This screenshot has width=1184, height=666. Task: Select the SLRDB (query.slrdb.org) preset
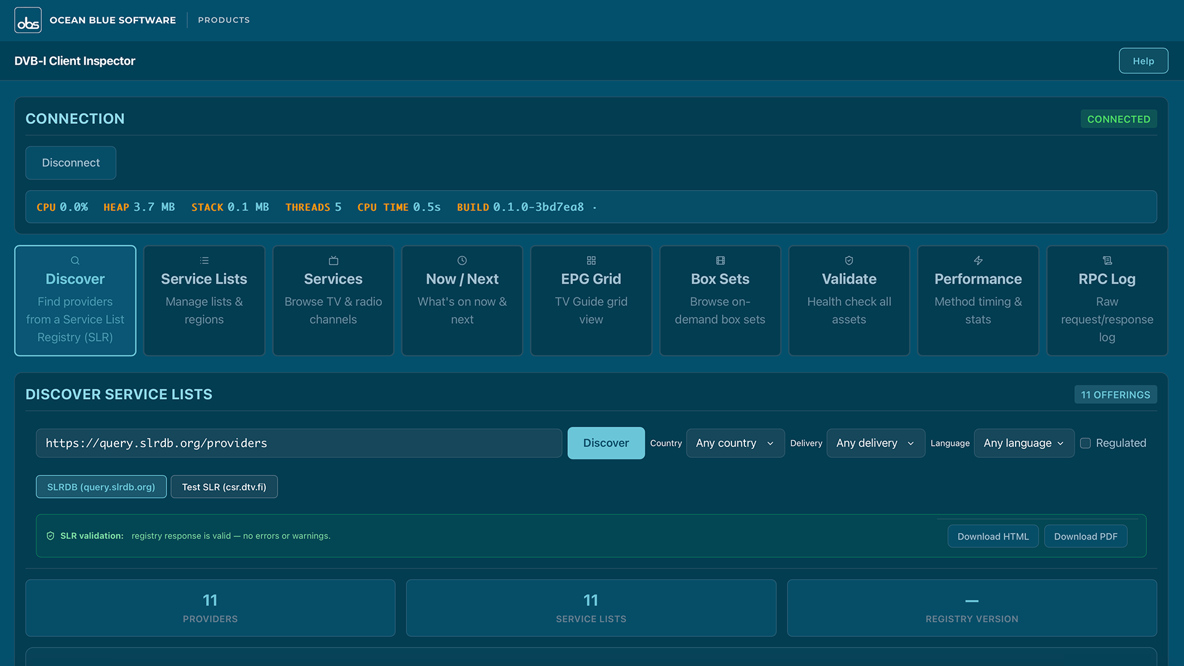point(101,487)
